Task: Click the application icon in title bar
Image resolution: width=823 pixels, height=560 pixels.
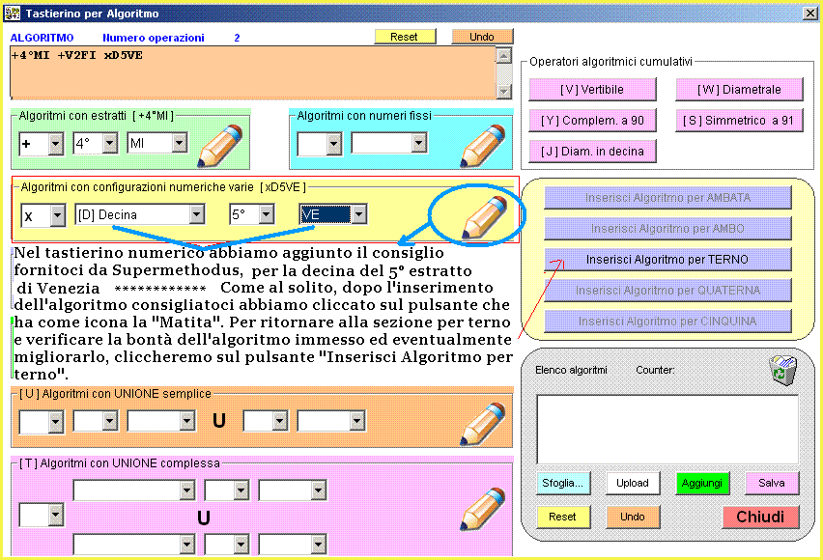Action: click(x=12, y=14)
